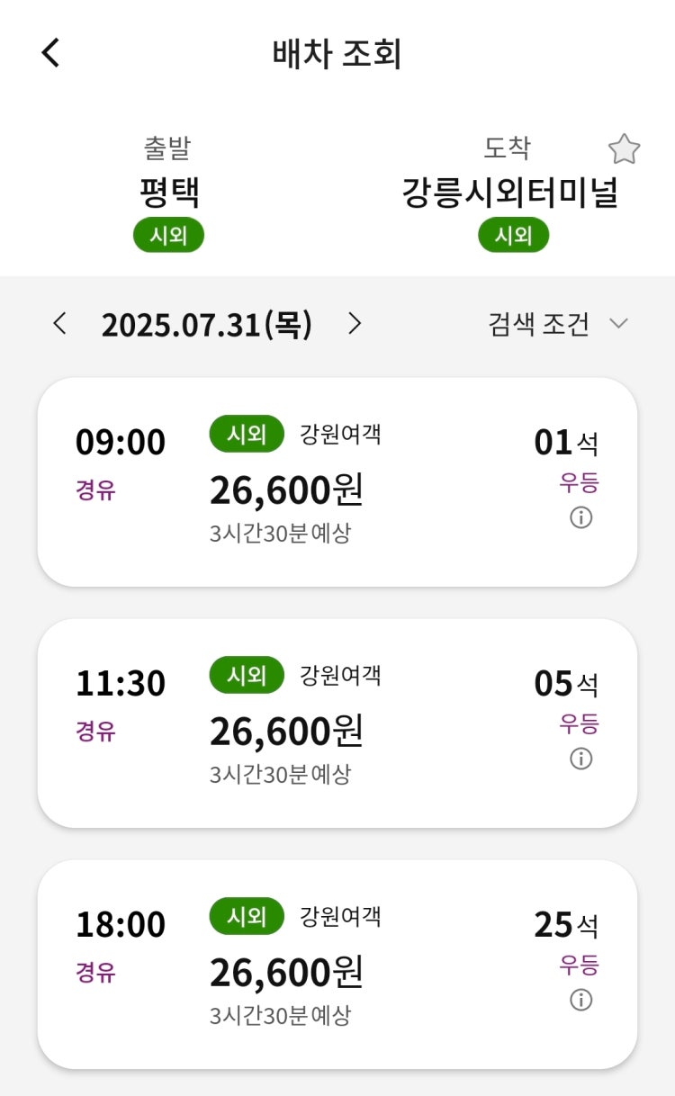Viewport: 675px width, 1096px height.
Task: Open info icon on the 09:00 bus
Action: [x=581, y=517]
